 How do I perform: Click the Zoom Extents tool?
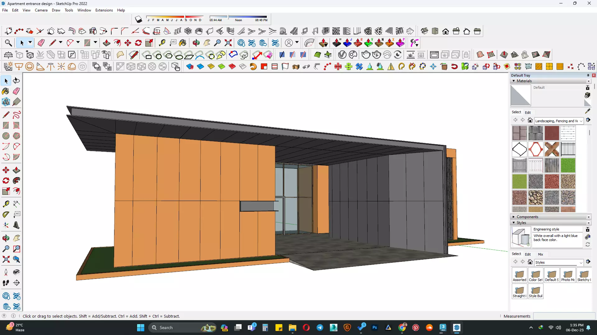pyautogui.click(x=6, y=259)
